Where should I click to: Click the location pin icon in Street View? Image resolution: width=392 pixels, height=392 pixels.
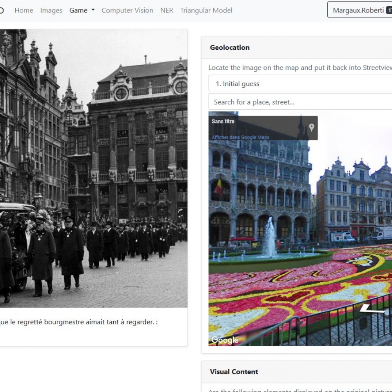click(311, 127)
